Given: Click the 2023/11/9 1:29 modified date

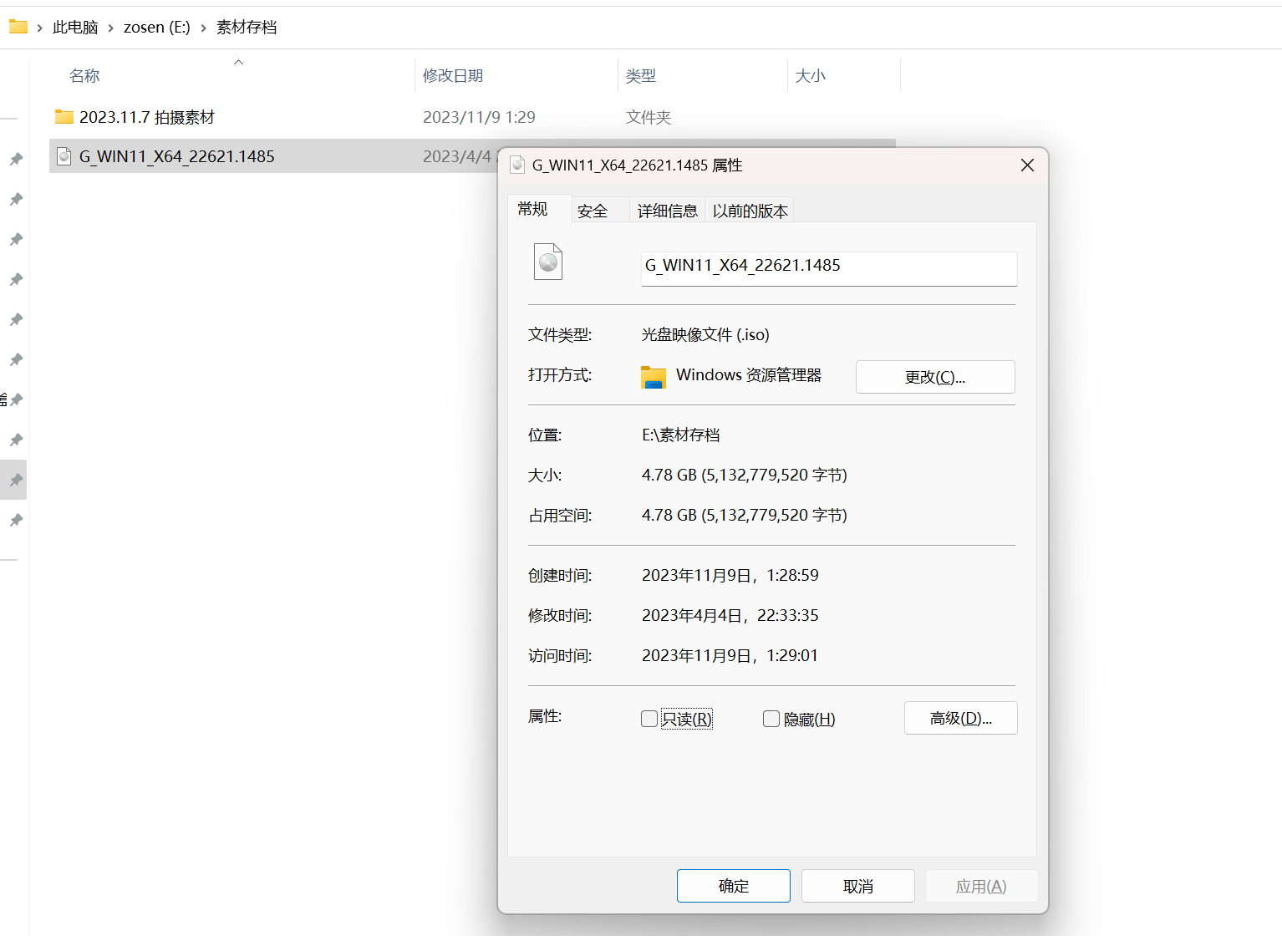Looking at the screenshot, I should coord(479,117).
